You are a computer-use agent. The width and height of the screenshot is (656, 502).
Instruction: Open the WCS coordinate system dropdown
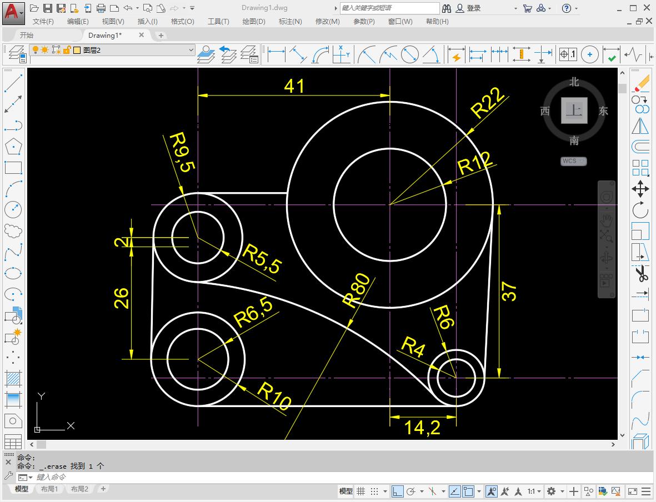click(x=573, y=161)
